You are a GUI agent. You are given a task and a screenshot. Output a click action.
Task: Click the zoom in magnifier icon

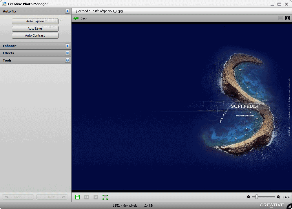279,197
